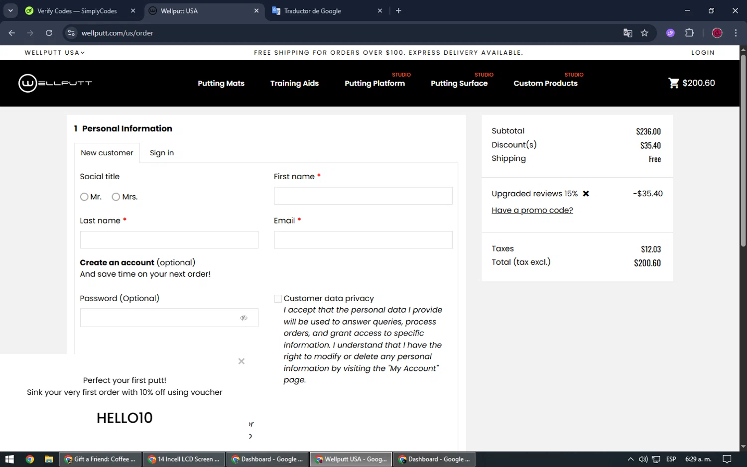Click the Wellputt logo in the header
Image resolution: width=747 pixels, height=467 pixels.
click(55, 83)
